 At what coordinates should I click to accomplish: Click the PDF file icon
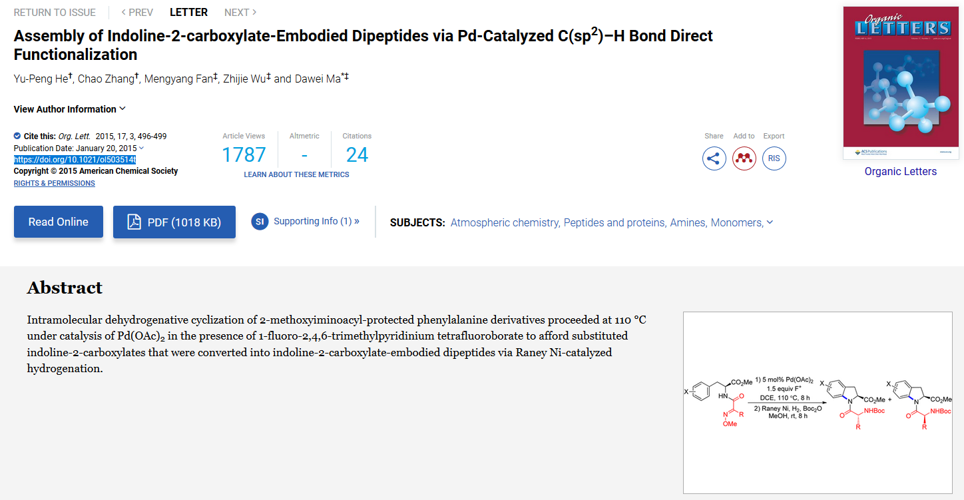(x=134, y=222)
